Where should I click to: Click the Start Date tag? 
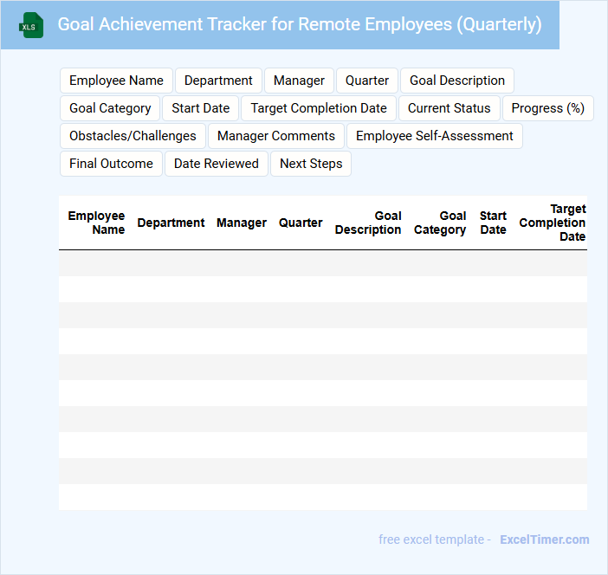point(201,108)
